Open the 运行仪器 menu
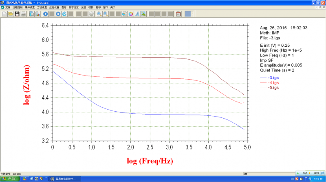This screenshot has height=182, width=326. pos(54,7)
